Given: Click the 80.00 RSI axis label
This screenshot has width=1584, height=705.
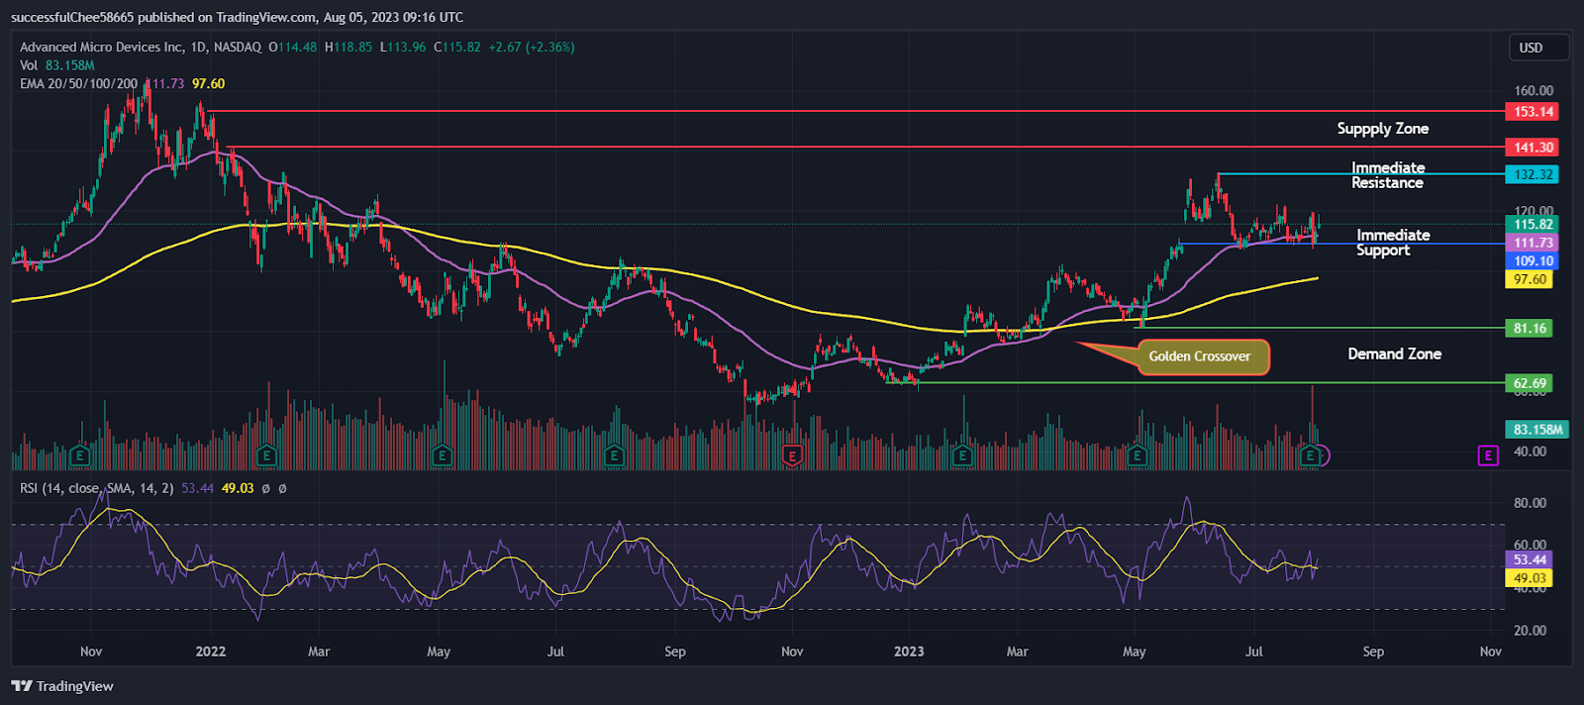Looking at the screenshot, I should (x=1530, y=503).
